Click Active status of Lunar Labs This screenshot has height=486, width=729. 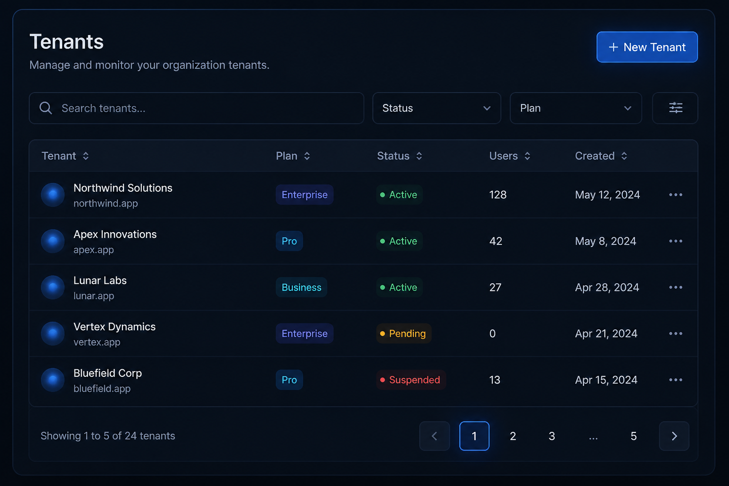[399, 287]
